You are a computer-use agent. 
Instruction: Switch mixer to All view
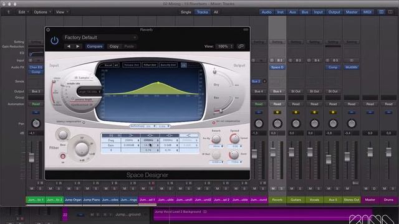point(216,12)
